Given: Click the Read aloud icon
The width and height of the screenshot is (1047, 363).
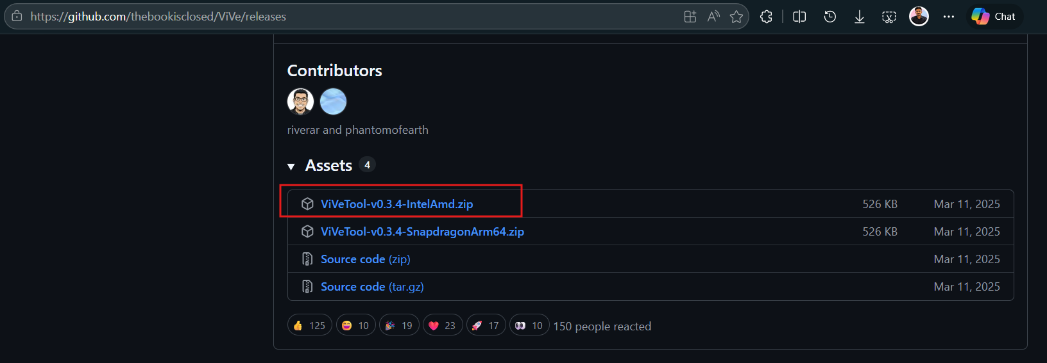Looking at the screenshot, I should (713, 17).
